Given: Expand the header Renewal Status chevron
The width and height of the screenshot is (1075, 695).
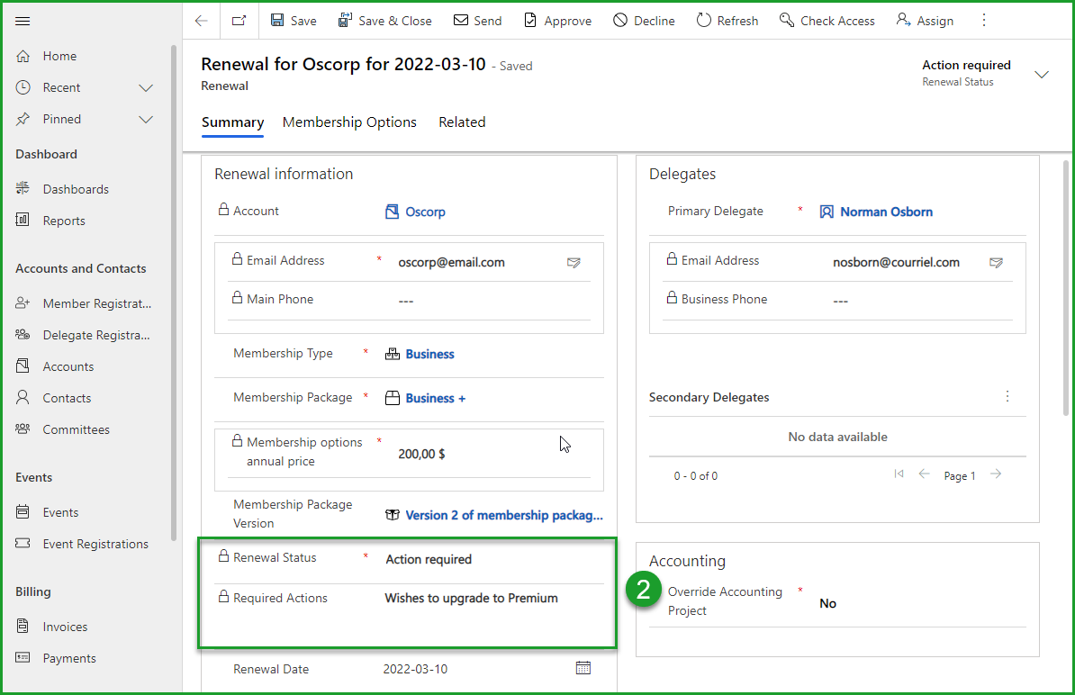Looking at the screenshot, I should click(x=1042, y=74).
